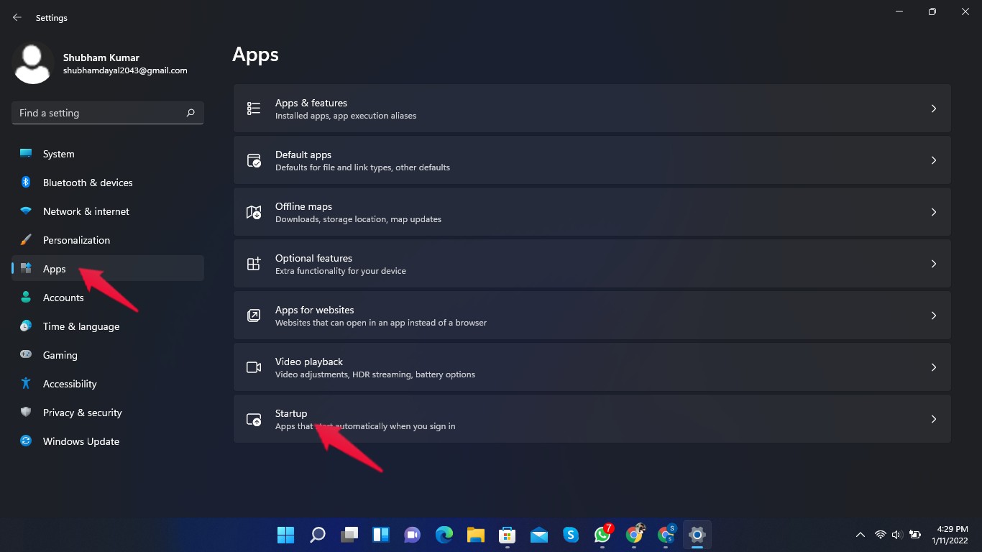The height and width of the screenshot is (552, 982).
Task: Go to Bluetooth & devices
Action: click(87, 183)
